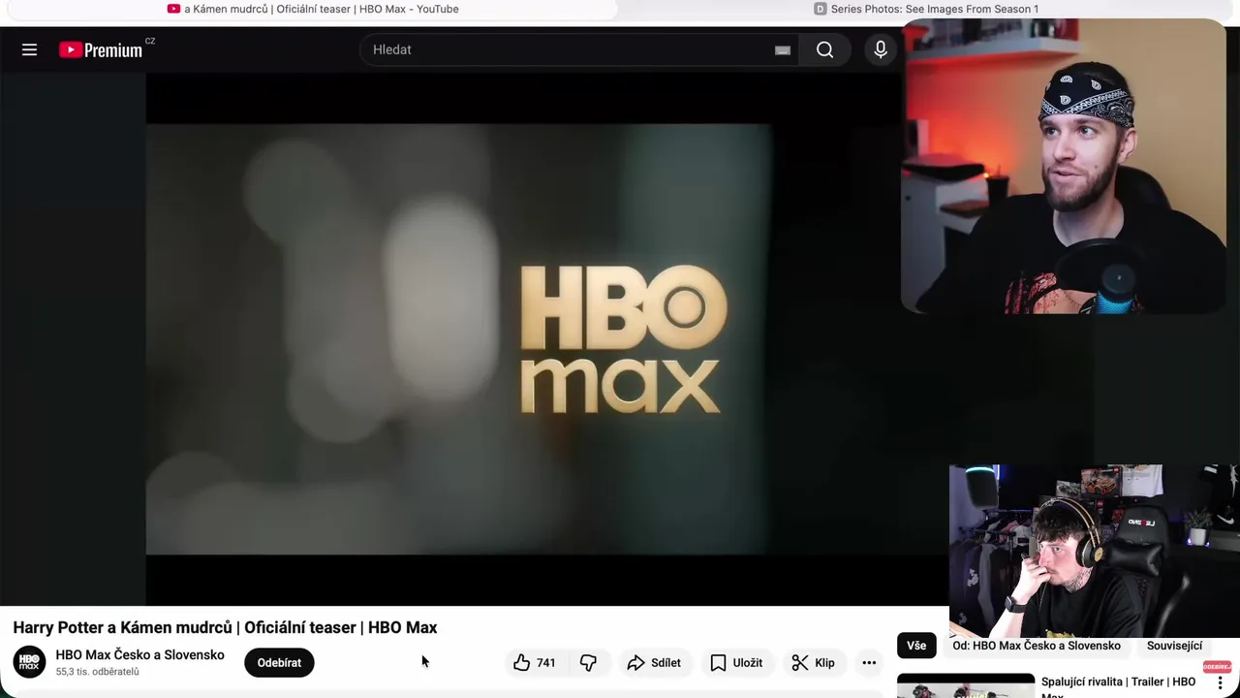Select the Související filter chip
The width and height of the screenshot is (1240, 698).
[1174, 646]
